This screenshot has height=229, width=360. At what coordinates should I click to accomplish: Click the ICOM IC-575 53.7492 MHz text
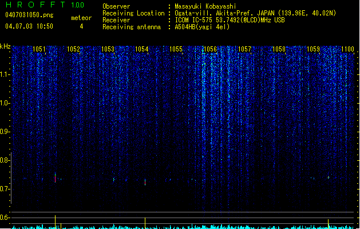230,20
